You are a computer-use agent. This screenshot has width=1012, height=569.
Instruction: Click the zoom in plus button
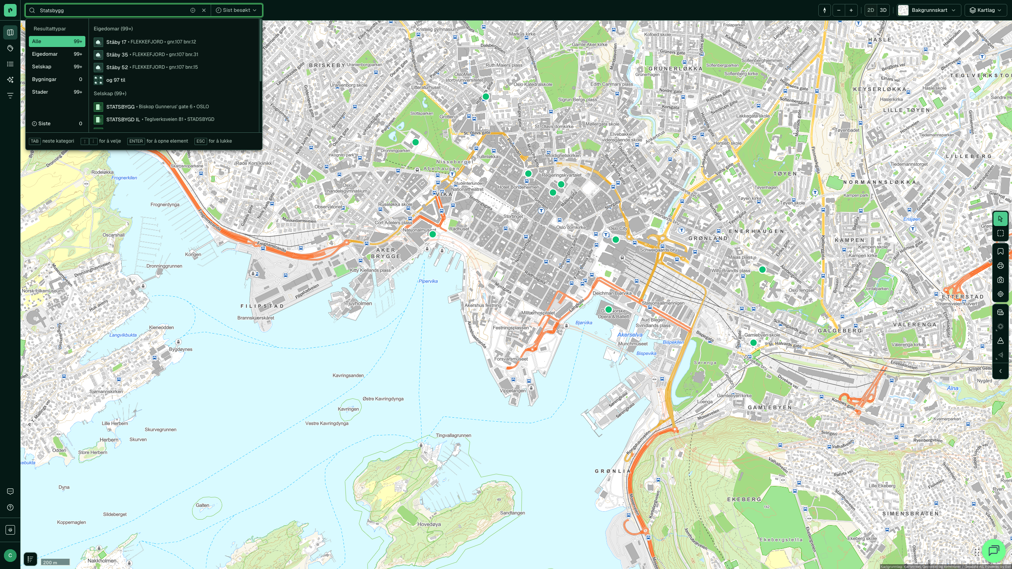point(851,10)
